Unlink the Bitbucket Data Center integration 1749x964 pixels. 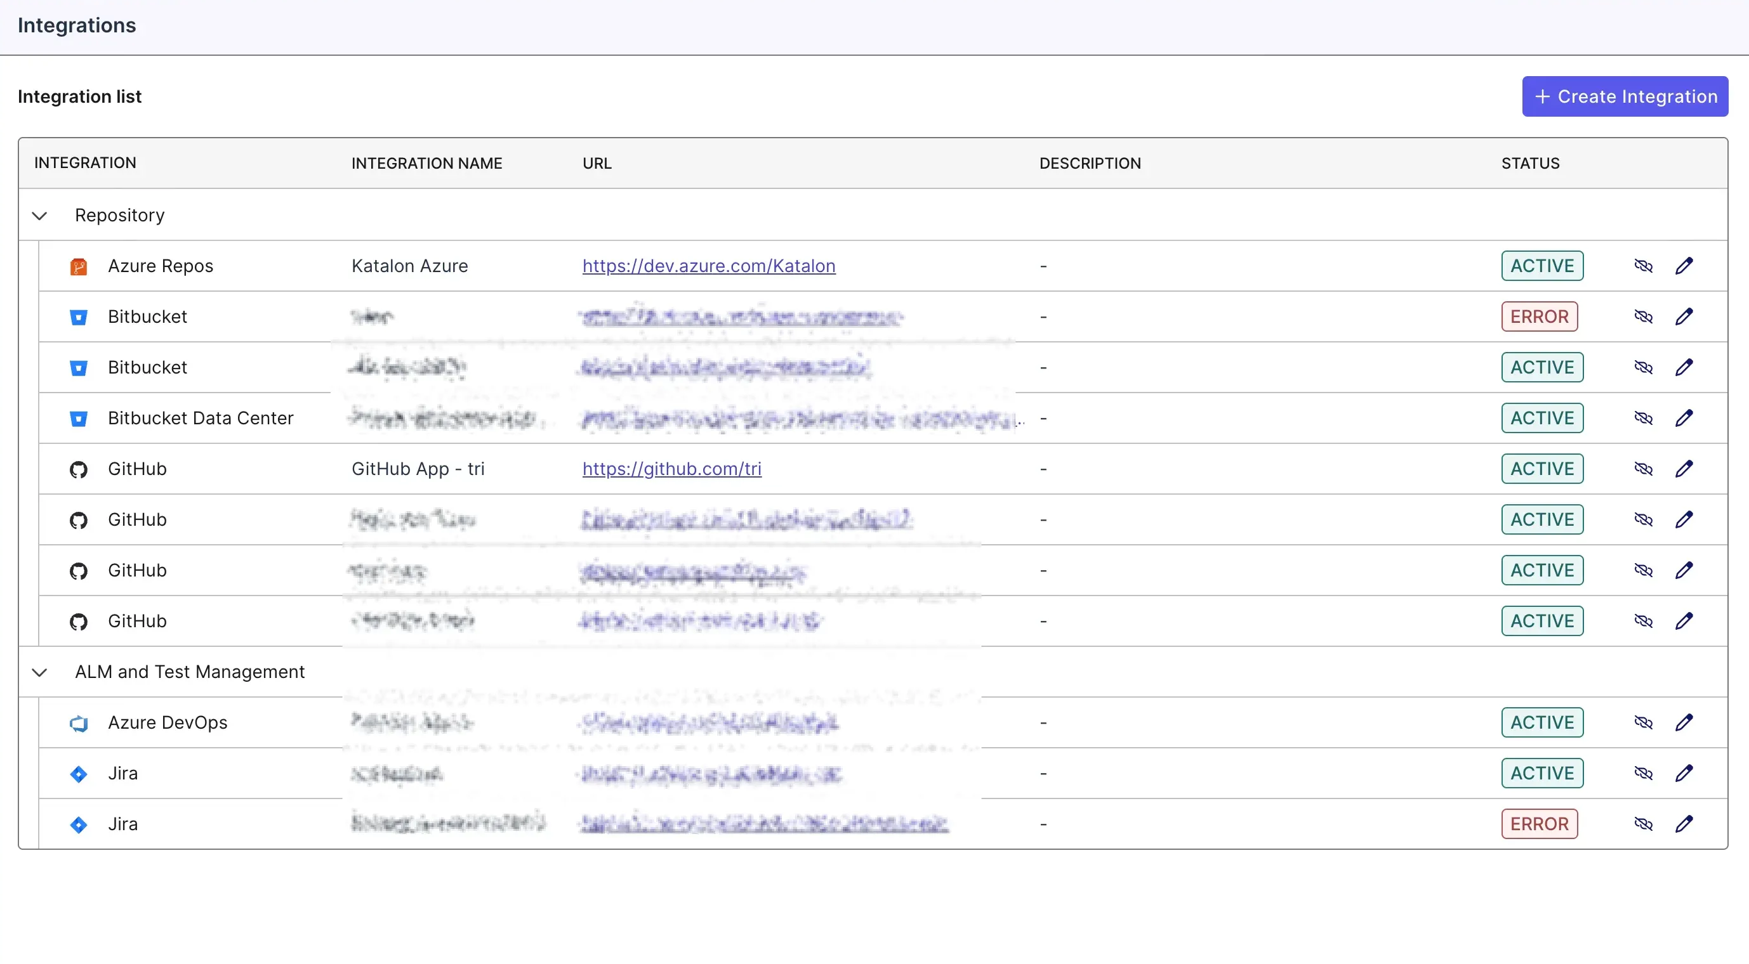coord(1642,418)
